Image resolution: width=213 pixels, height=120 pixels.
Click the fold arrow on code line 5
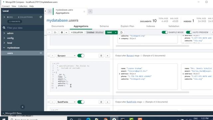(55, 73)
